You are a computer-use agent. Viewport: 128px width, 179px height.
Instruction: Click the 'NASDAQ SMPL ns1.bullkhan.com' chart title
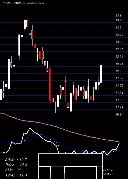tap(23, 3)
